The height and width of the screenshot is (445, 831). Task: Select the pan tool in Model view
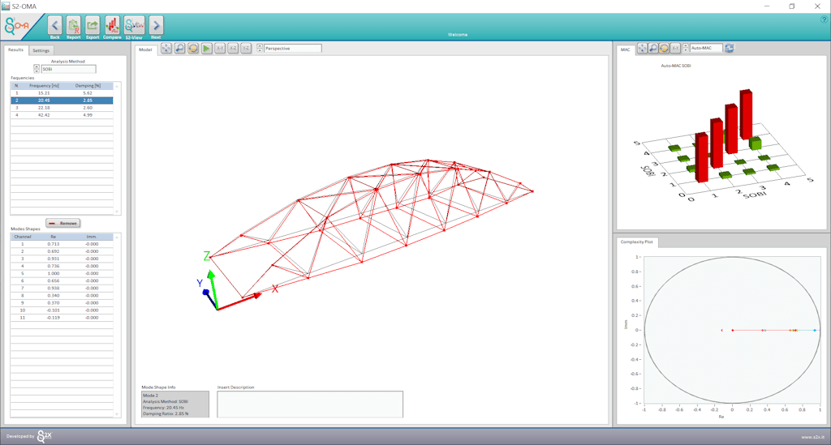point(166,48)
